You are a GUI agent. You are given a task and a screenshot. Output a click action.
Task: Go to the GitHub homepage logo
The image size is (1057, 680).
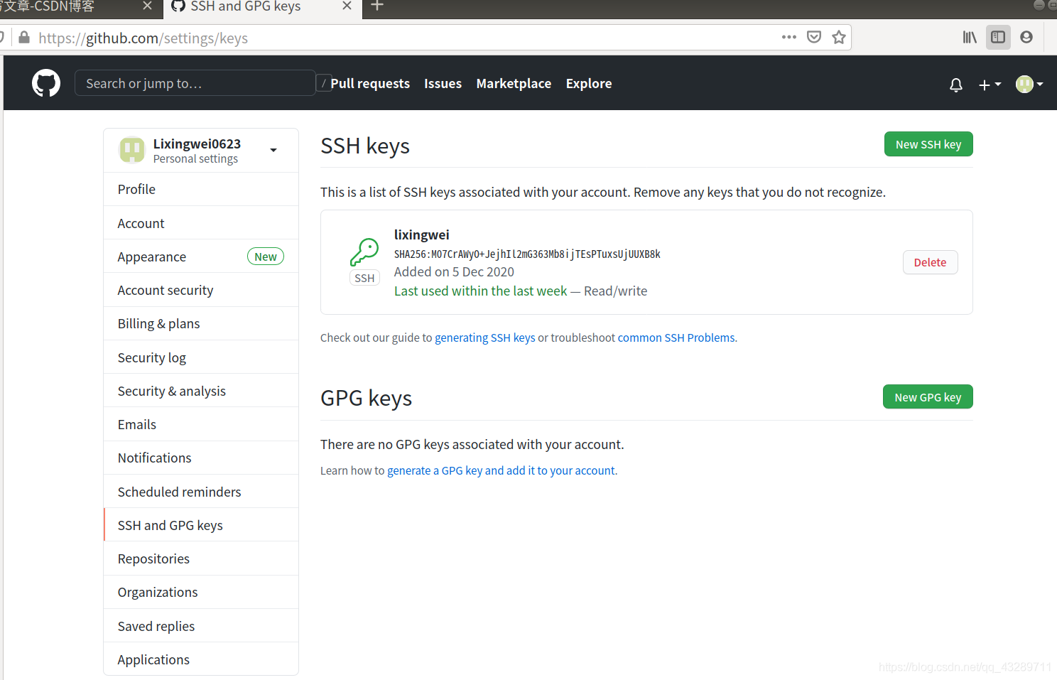pos(46,83)
